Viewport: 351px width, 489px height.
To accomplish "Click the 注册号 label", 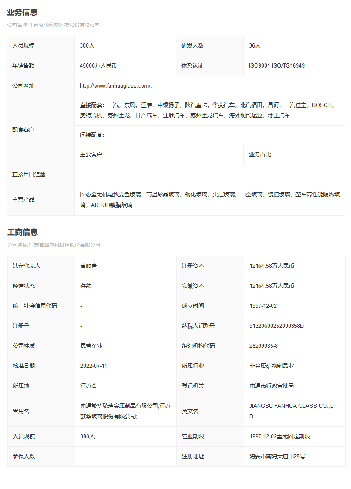I will click(x=21, y=326).
